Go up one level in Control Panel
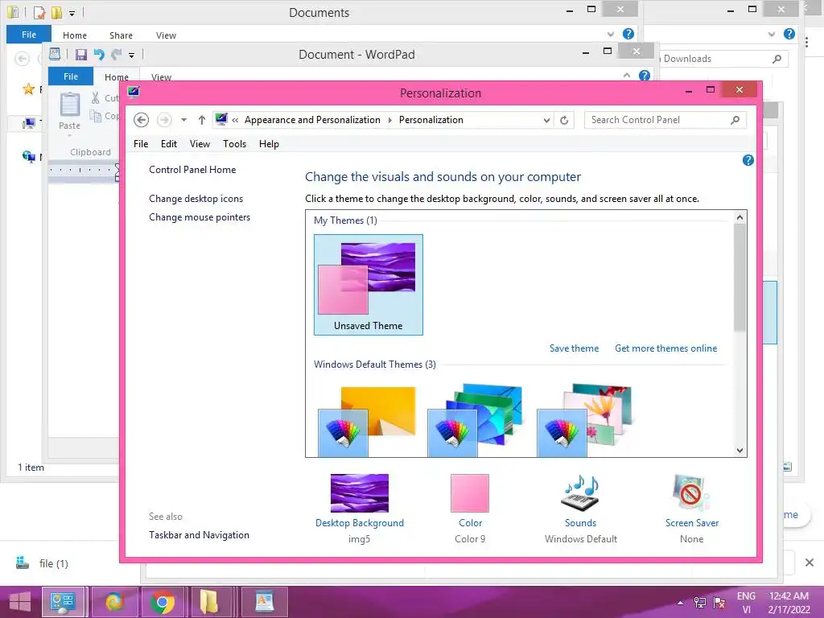 202,120
